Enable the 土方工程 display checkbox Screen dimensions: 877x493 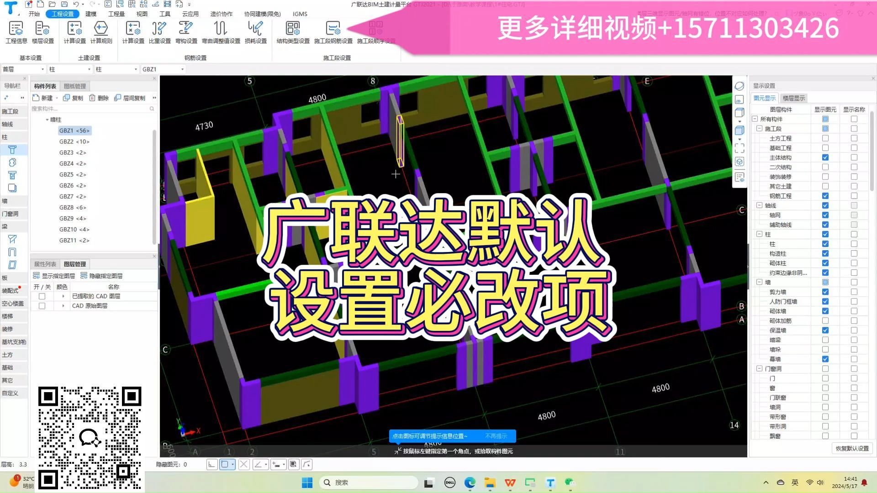click(825, 138)
